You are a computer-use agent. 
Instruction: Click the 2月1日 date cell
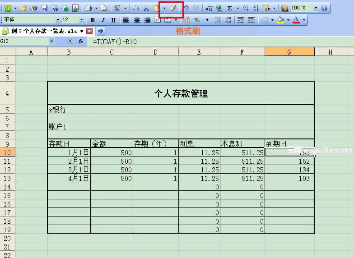69,161
